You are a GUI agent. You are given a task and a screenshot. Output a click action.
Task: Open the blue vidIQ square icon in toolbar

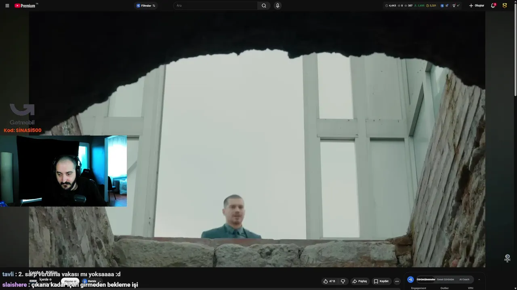pyautogui.click(x=442, y=6)
